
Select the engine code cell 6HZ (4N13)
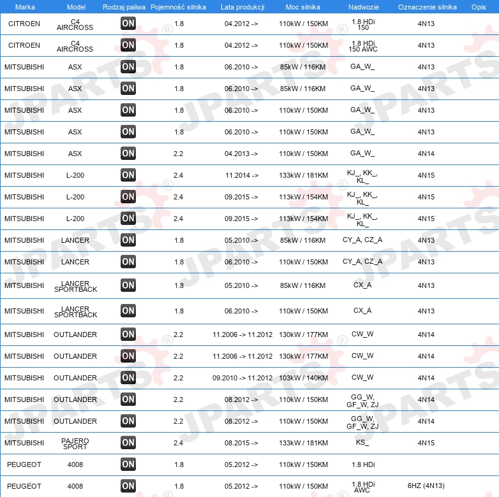click(426, 486)
